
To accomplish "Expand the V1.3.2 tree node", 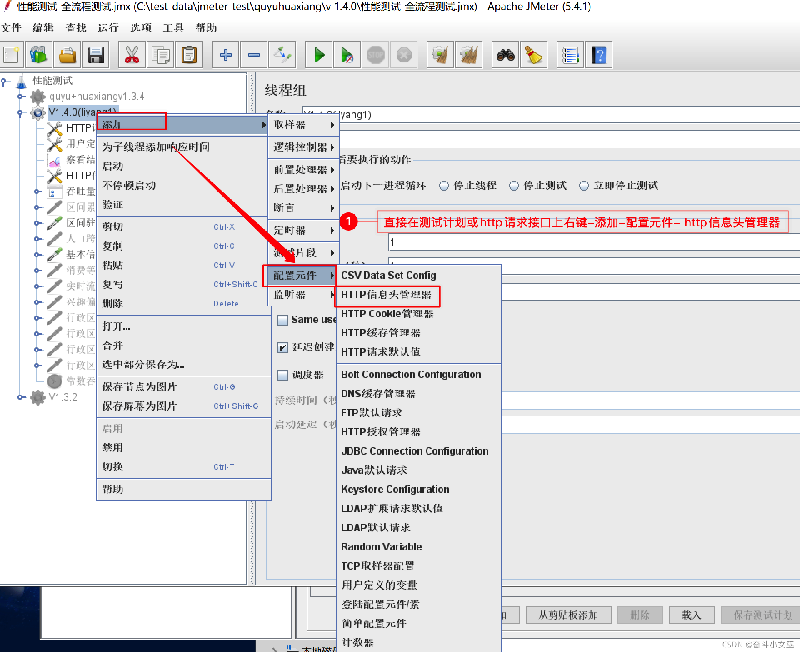I will (x=20, y=397).
